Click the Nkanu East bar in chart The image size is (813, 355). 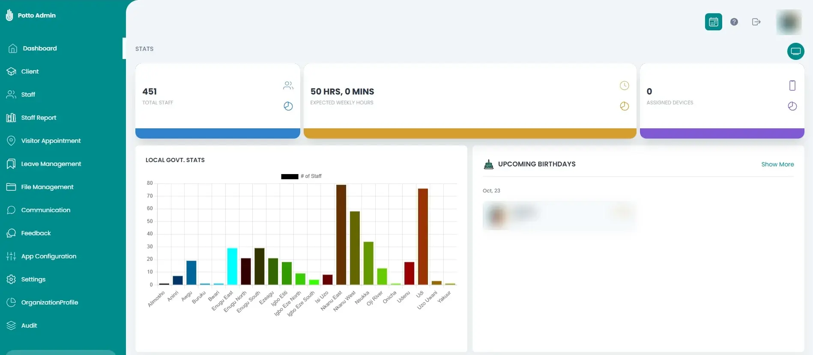coord(341,234)
